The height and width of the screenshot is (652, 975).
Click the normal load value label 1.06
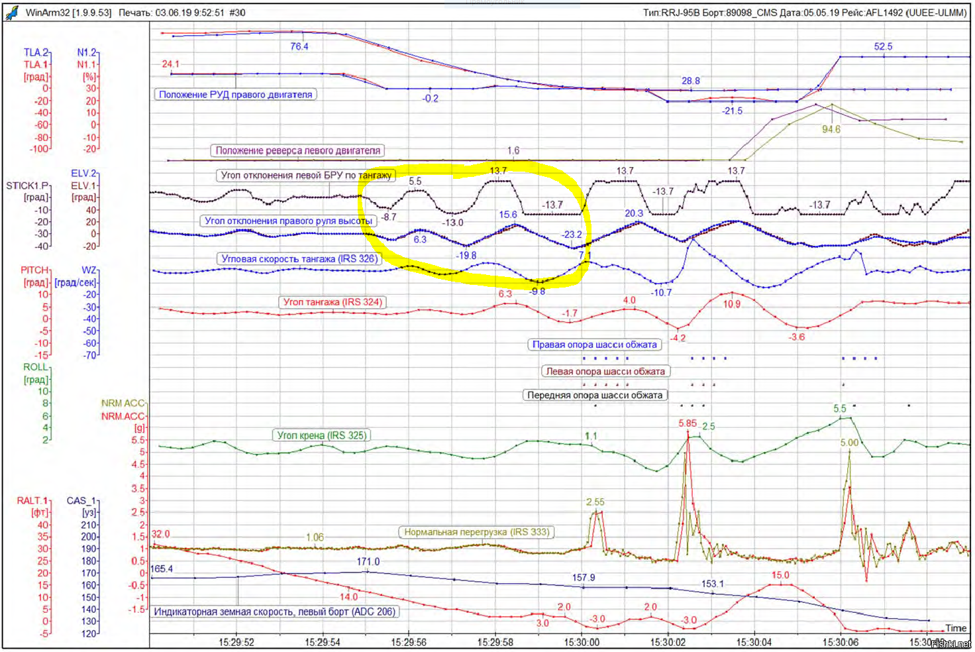[315, 537]
